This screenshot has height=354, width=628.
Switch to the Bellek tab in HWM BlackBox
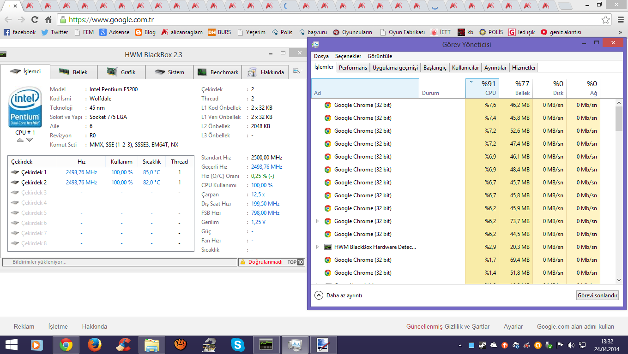(73, 72)
